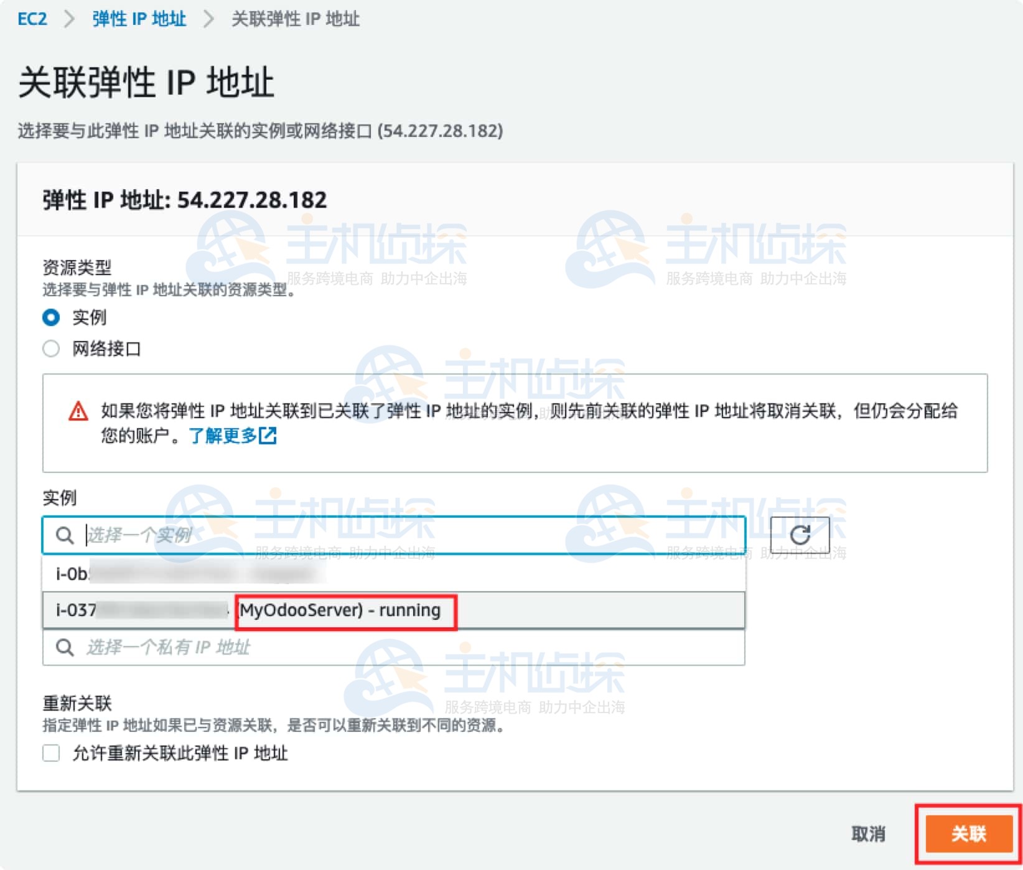This screenshot has height=870, width=1023.
Task: Click the refresh instances icon
Action: click(800, 534)
